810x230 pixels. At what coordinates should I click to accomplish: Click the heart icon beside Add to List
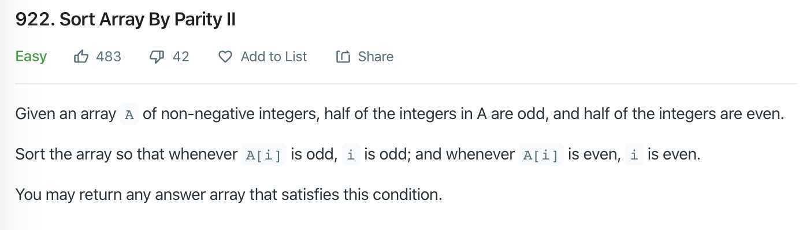click(x=225, y=57)
